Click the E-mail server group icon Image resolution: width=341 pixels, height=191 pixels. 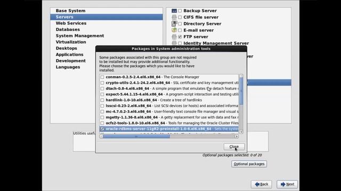coord(174,30)
